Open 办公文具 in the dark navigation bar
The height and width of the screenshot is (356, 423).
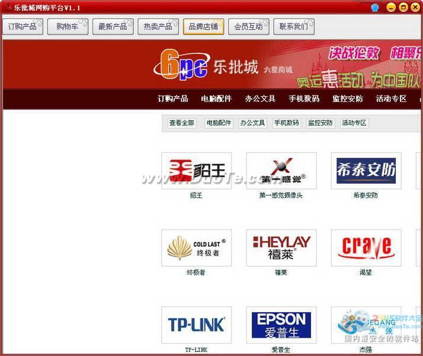point(260,98)
